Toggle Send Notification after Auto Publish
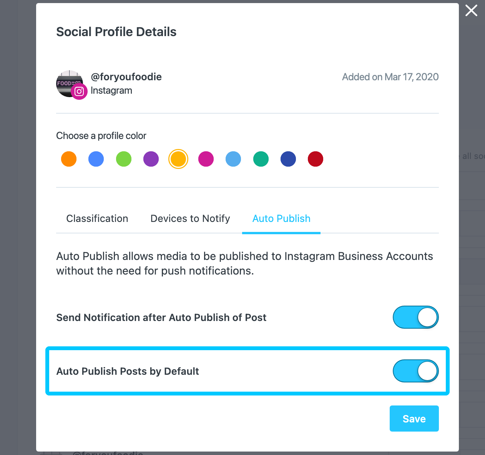Image resolution: width=485 pixels, height=455 pixels. [x=415, y=318]
